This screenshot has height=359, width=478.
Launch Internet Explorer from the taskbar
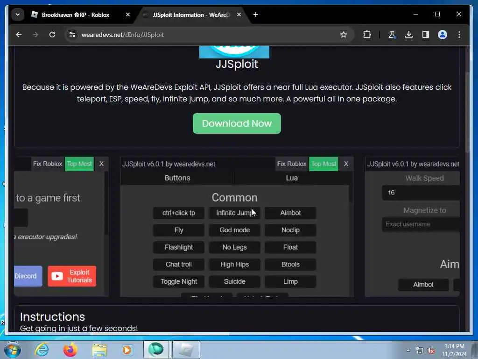(x=42, y=350)
